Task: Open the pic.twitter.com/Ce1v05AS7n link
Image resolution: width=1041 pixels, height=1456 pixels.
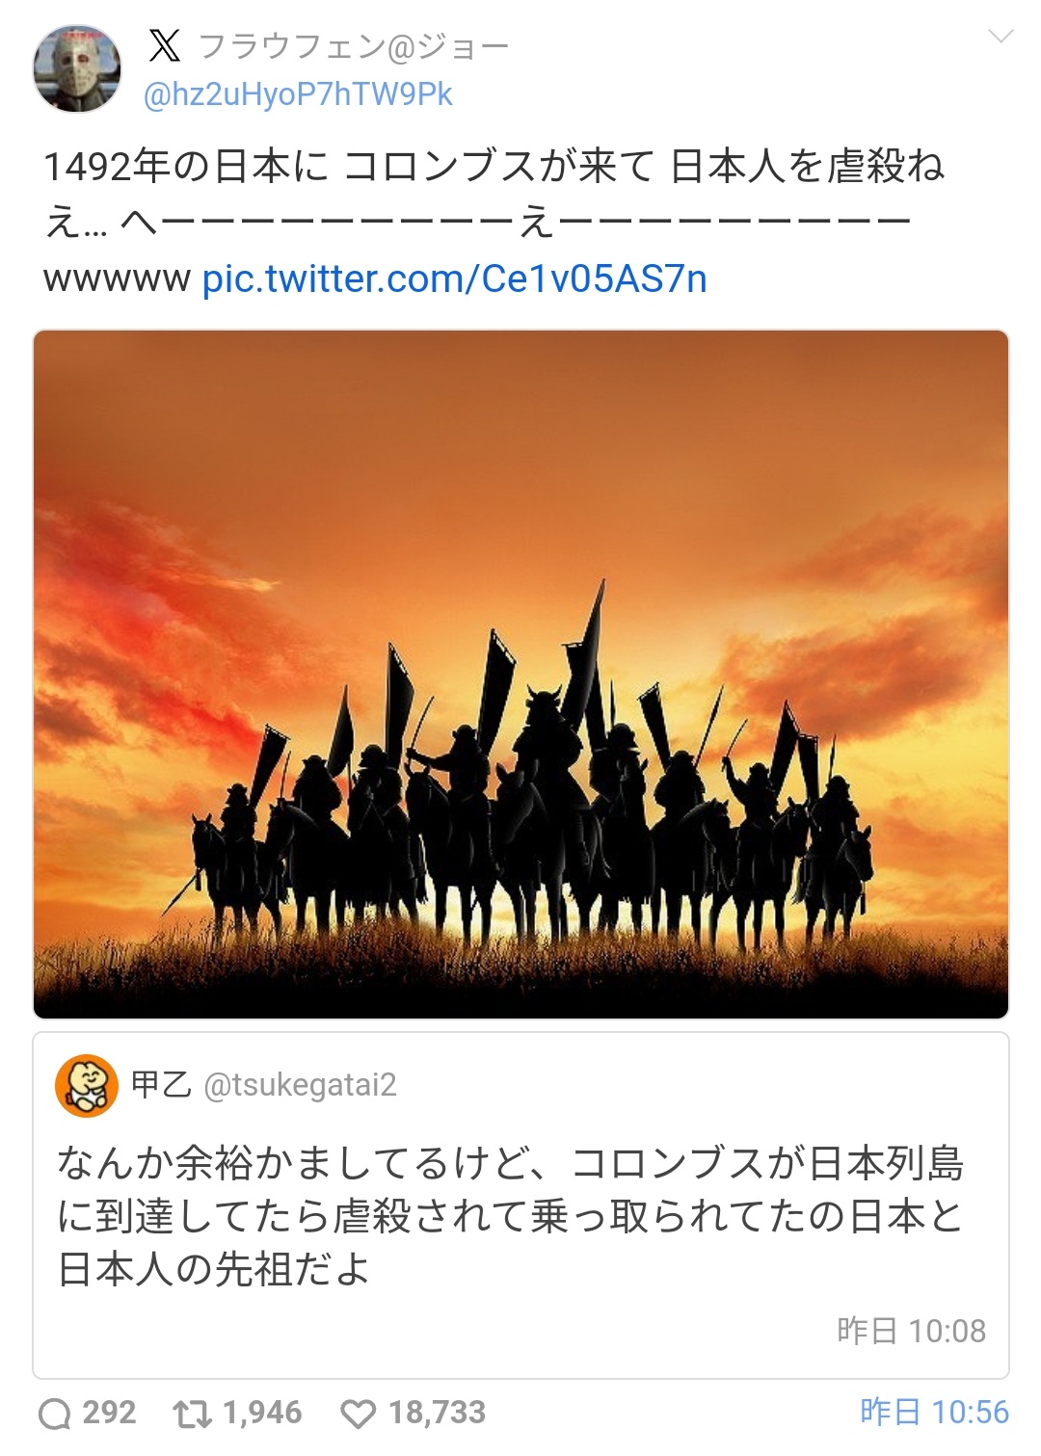Action: pos(455,278)
